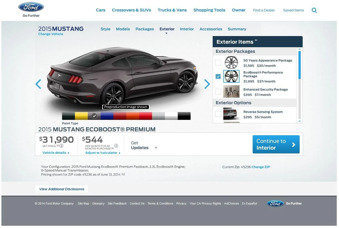Click the Exterior Items scrollbar thumb
Screen dimensions: 339x228
pos(300,65)
